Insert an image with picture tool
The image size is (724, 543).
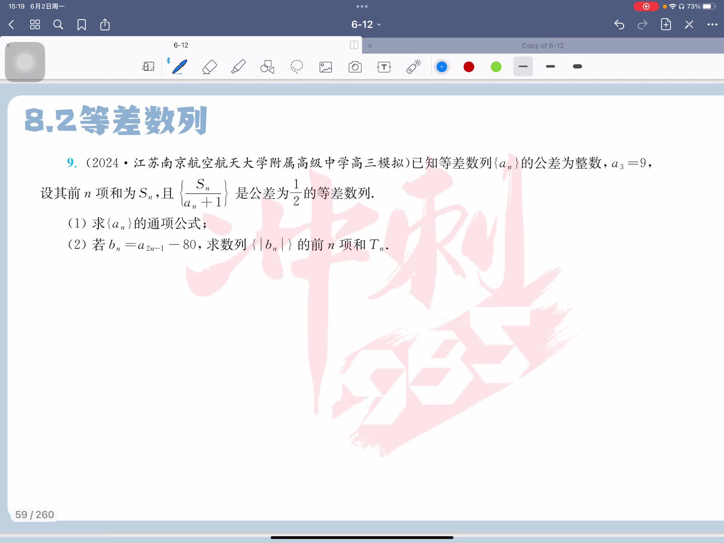pos(326,67)
